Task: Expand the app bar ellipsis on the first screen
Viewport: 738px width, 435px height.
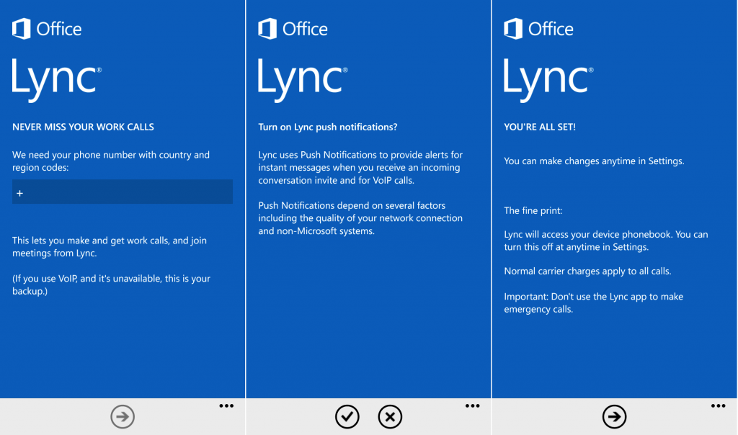Action: tap(226, 405)
